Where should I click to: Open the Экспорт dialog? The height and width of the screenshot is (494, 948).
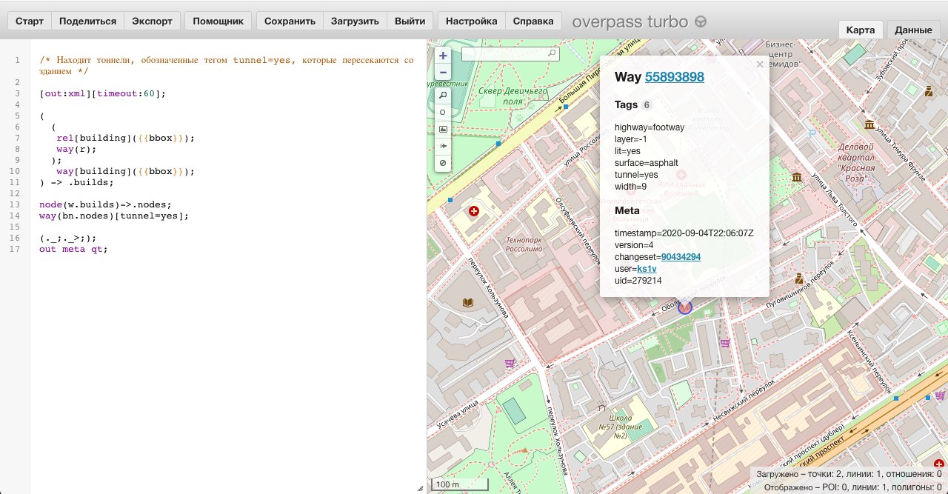click(x=151, y=21)
